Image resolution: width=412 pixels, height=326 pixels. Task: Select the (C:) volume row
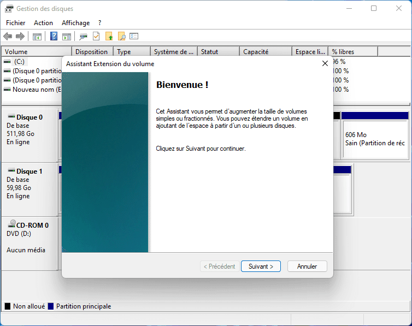point(20,62)
